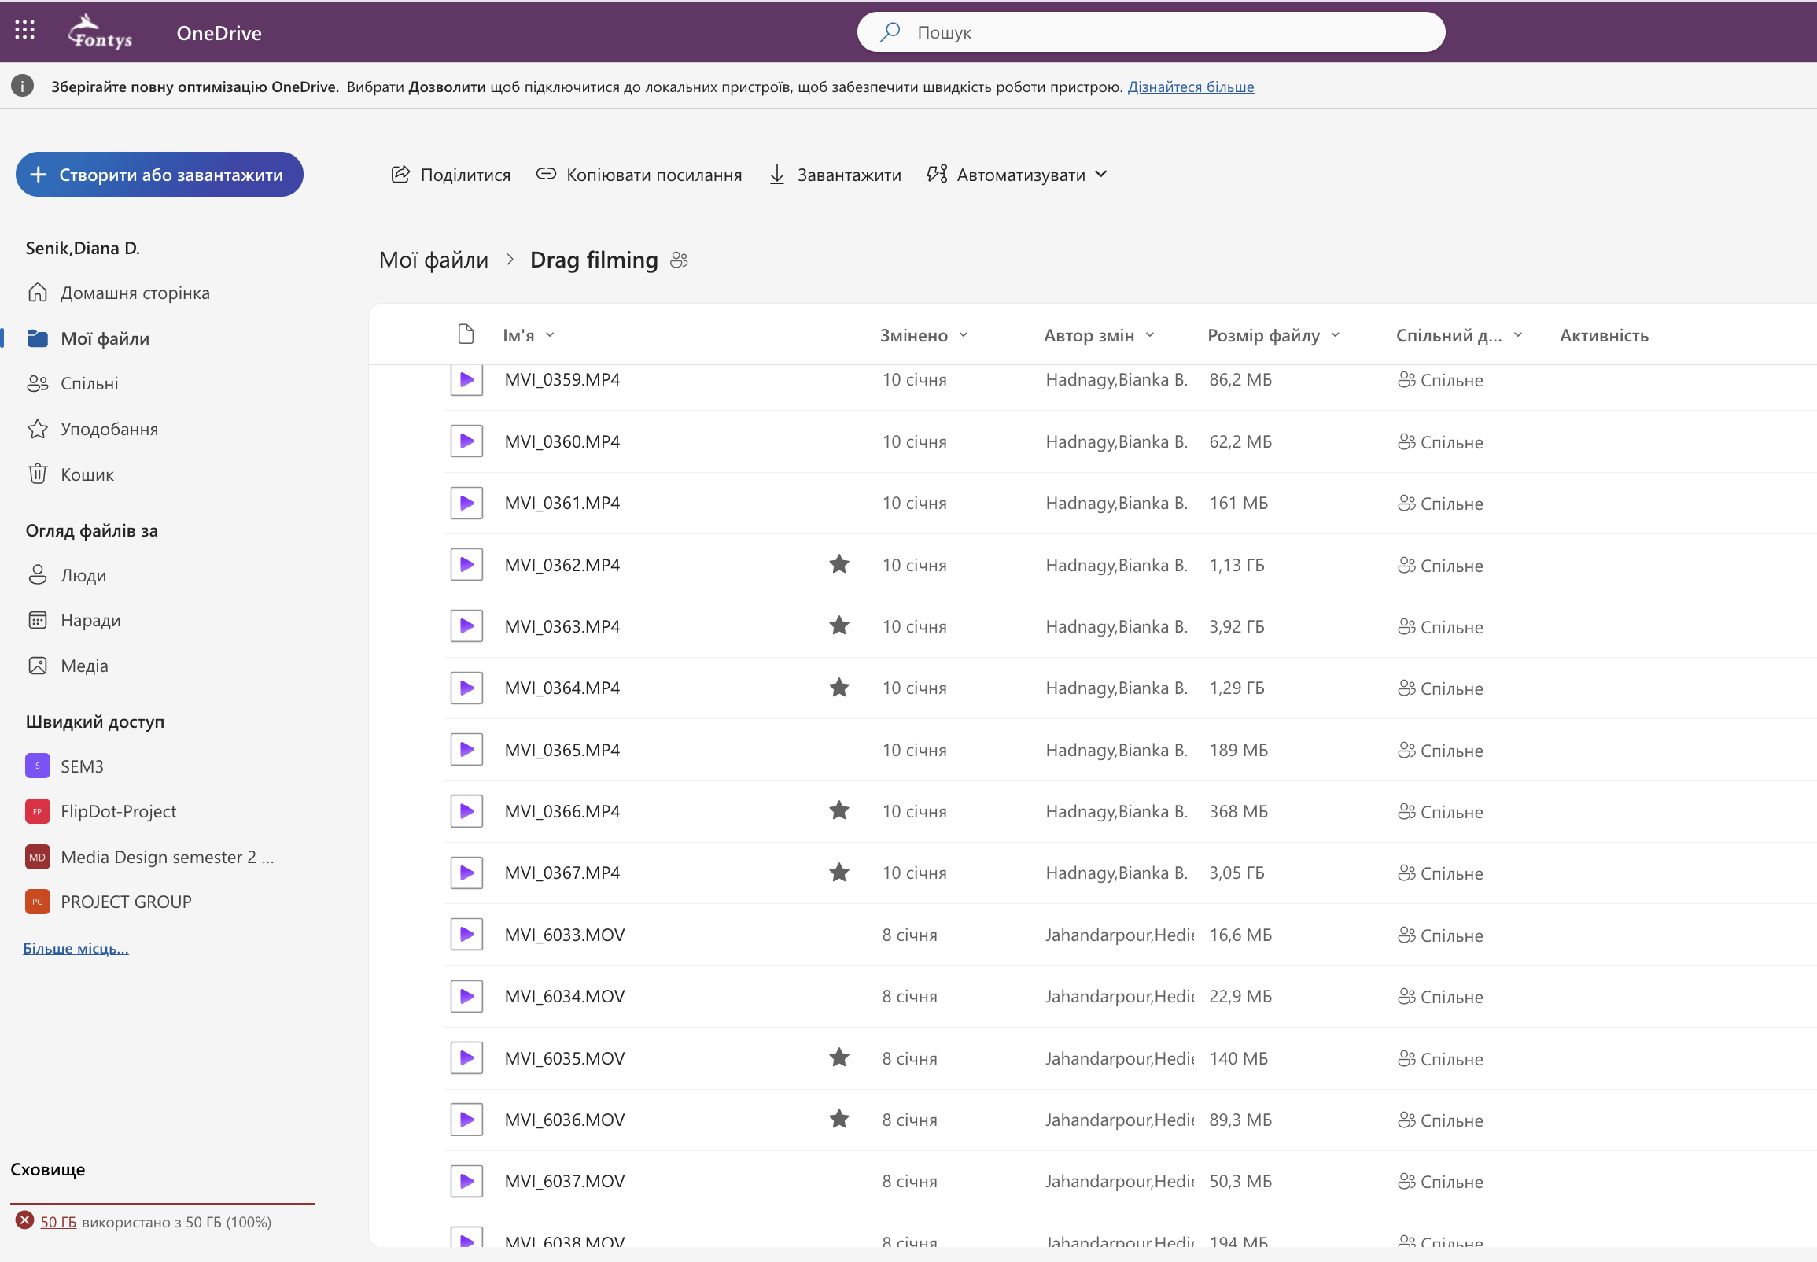Toggle the star on MVI_0366.MP4
1817x1262 pixels.
click(839, 811)
